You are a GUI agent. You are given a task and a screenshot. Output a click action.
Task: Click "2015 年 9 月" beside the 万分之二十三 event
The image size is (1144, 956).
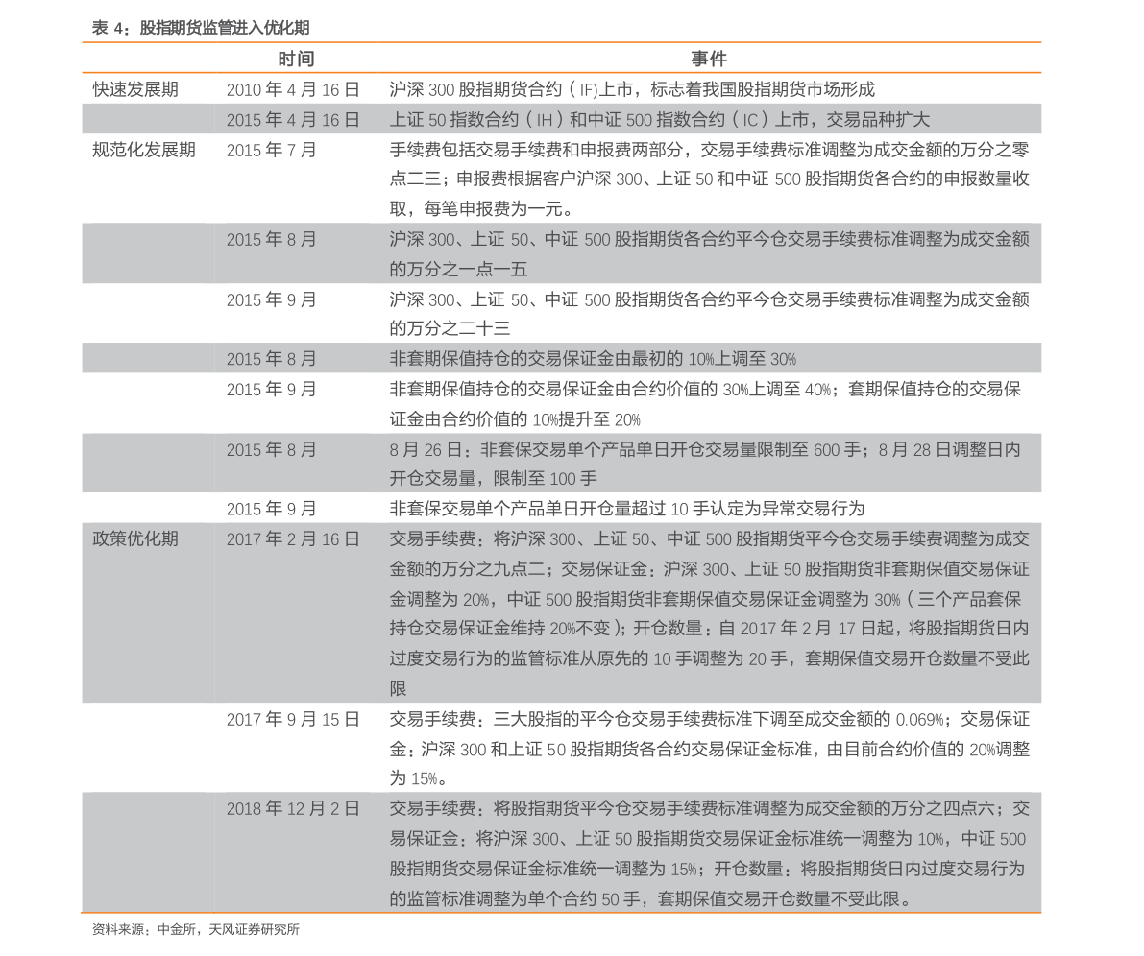point(272,299)
